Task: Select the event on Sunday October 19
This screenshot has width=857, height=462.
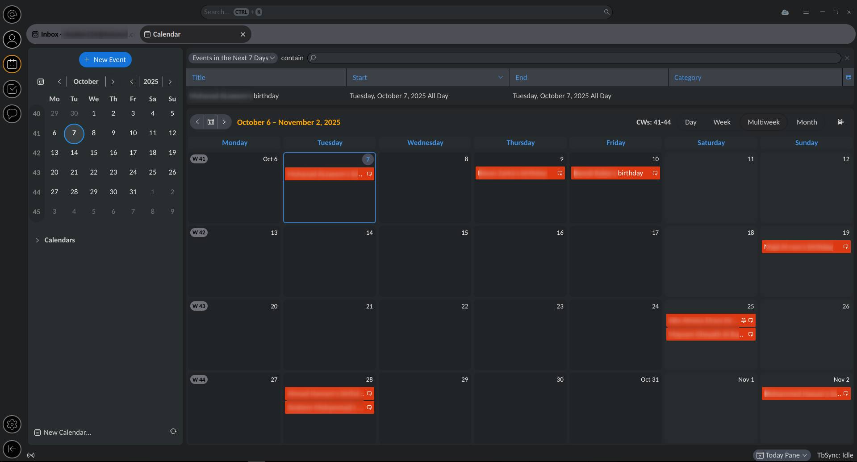Action: 806,247
